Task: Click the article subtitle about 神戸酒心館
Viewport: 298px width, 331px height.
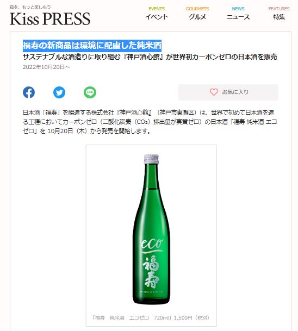Action: [150, 57]
